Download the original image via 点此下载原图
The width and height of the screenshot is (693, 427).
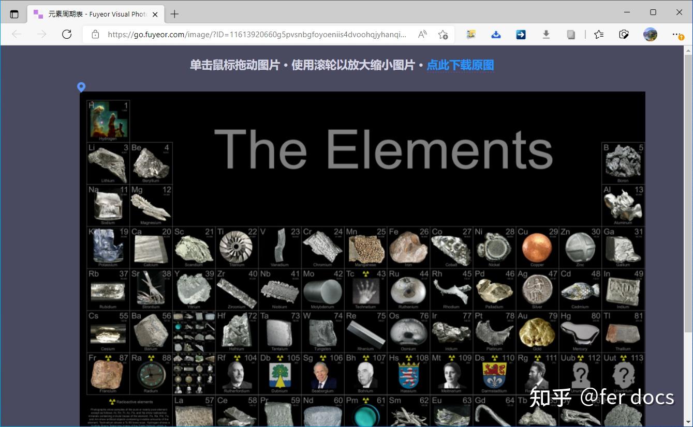click(460, 65)
